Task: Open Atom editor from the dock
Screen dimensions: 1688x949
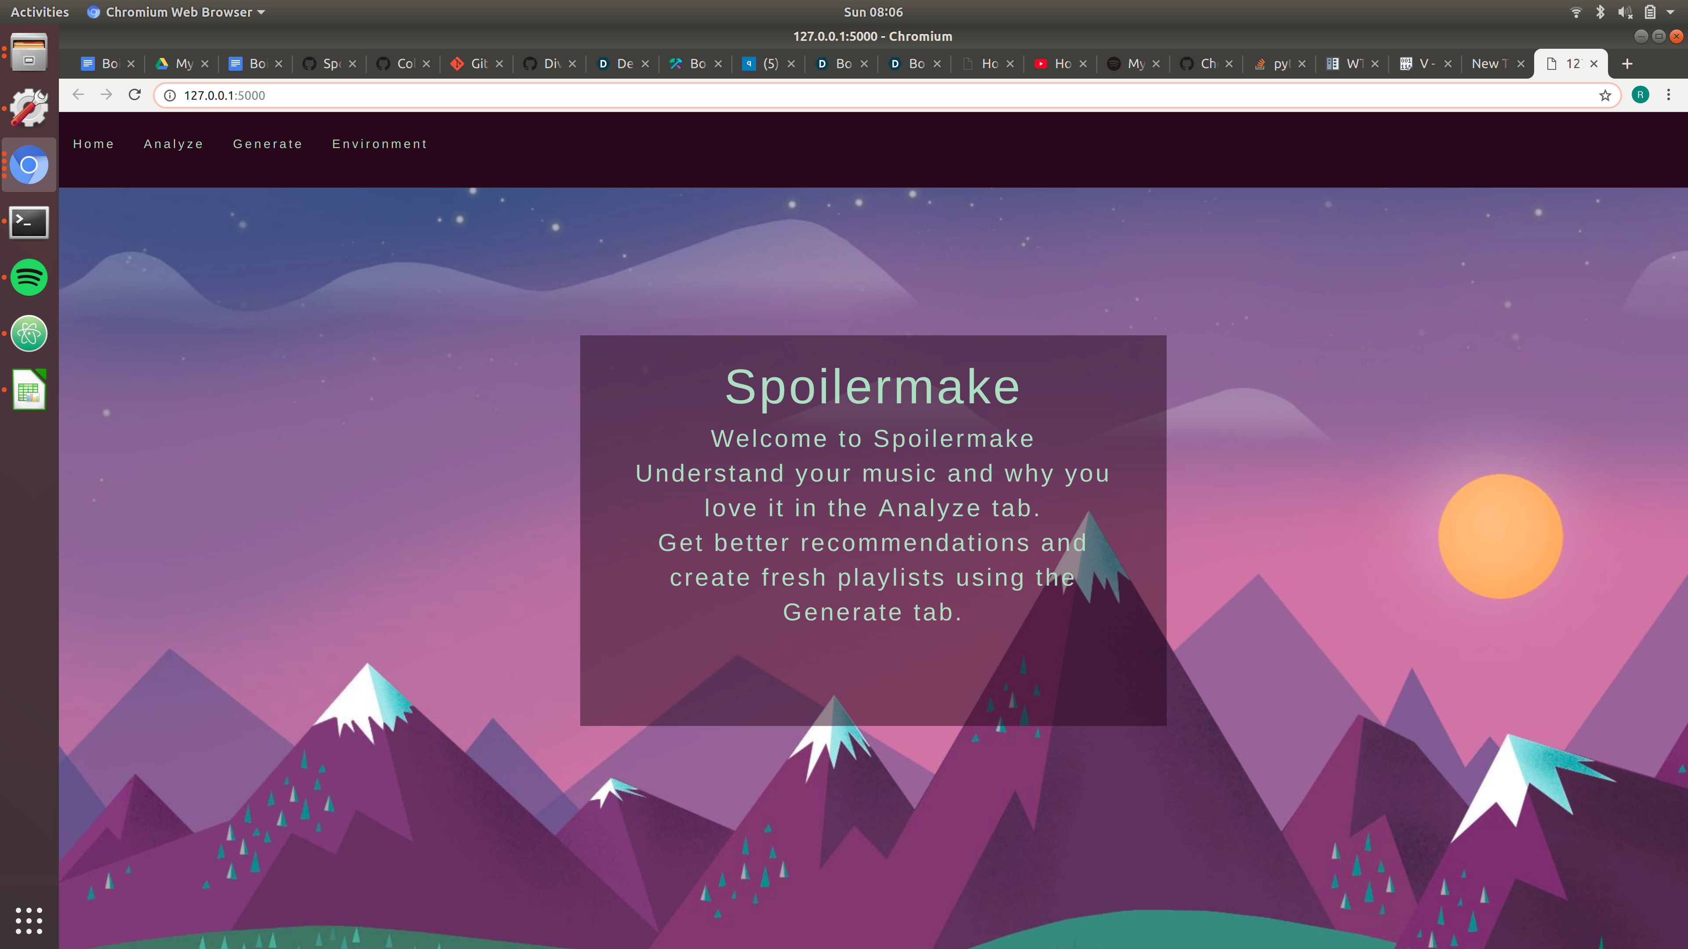Action: (x=29, y=333)
